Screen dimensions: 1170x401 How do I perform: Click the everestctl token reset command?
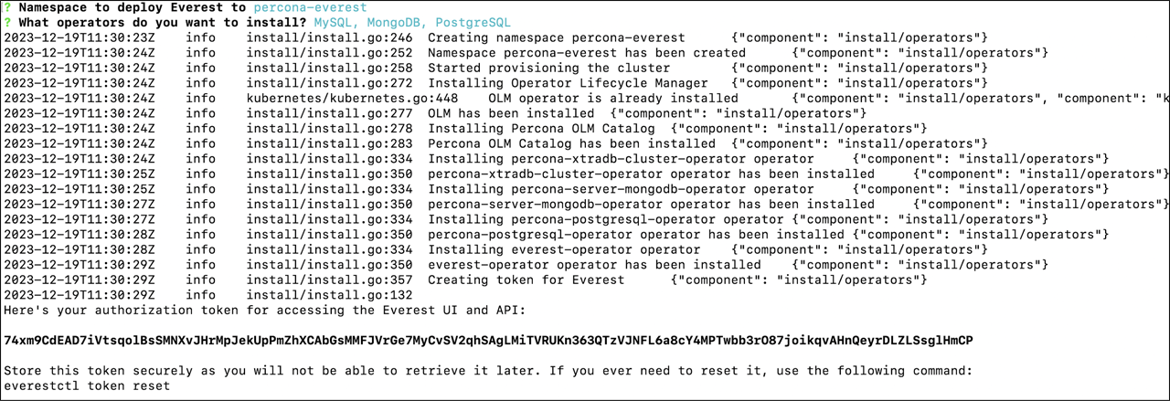(x=86, y=386)
